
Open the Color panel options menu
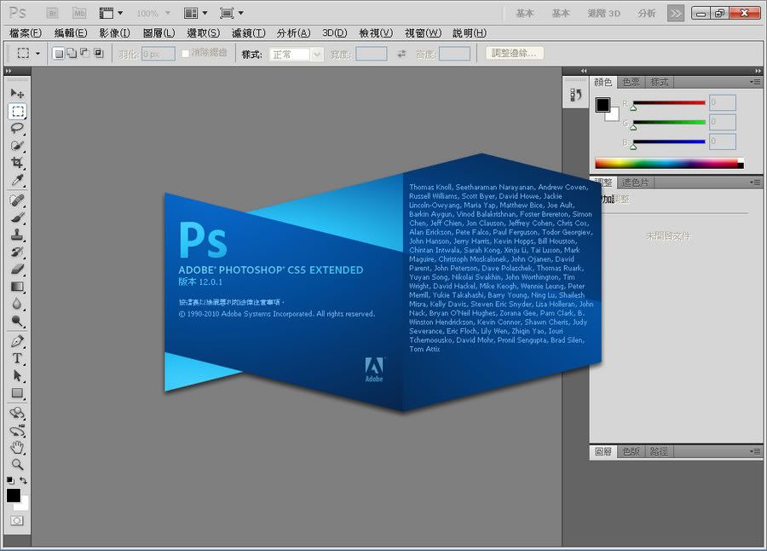756,82
